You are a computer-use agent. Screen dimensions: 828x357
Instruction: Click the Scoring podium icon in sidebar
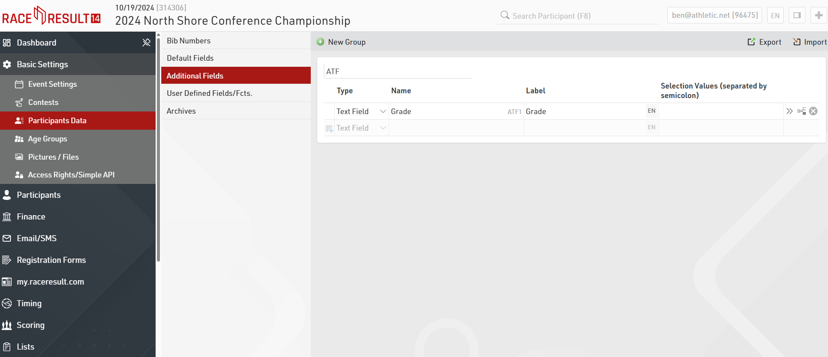pos(7,325)
